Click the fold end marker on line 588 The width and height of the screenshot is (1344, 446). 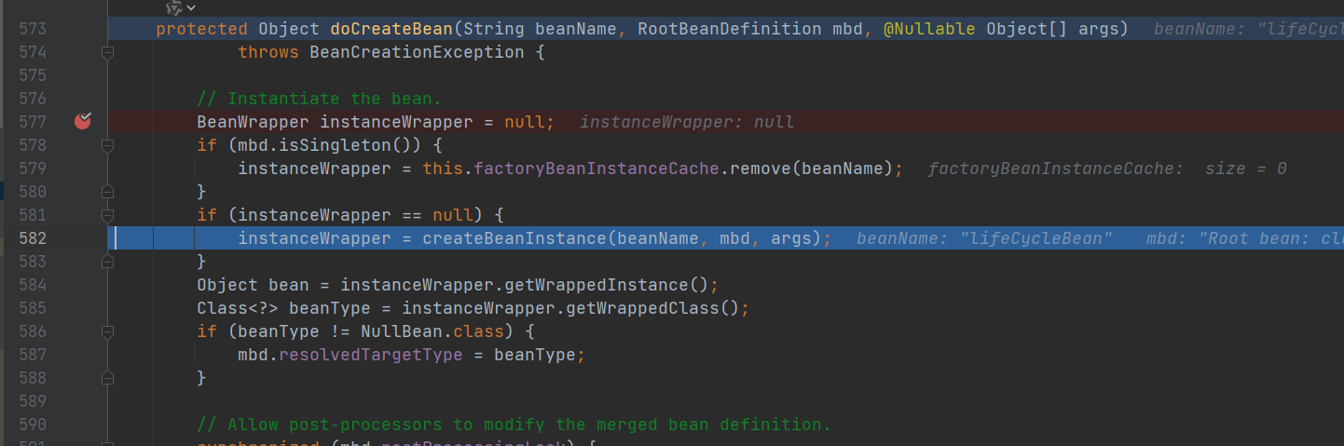(x=107, y=378)
